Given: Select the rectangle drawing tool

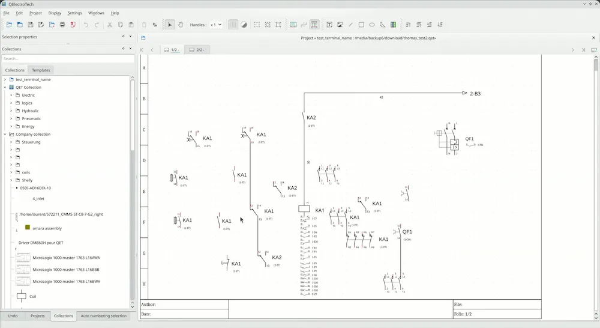Looking at the screenshot, I should [361, 25].
